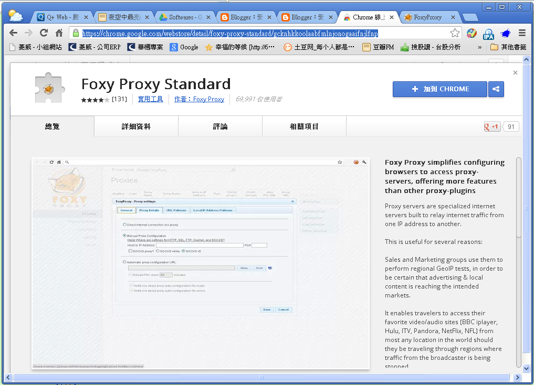
Task: Click the Foxy Proxy Standard title
Action: click(156, 84)
